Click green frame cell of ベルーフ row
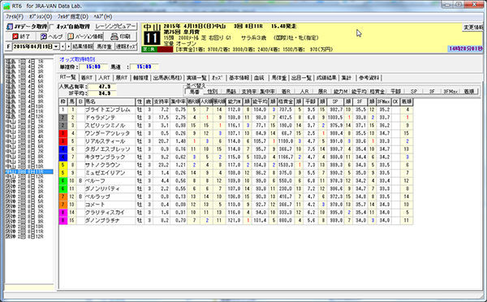The width and height of the screenshot is (487, 302). coord(63,181)
